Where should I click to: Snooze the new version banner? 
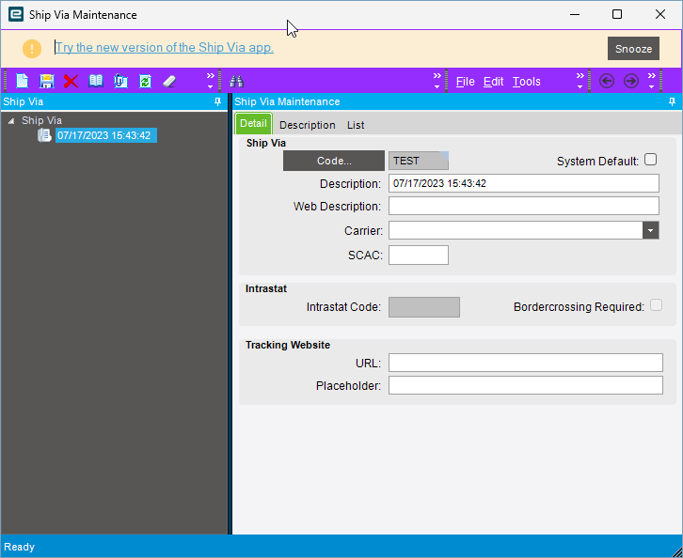click(x=633, y=48)
